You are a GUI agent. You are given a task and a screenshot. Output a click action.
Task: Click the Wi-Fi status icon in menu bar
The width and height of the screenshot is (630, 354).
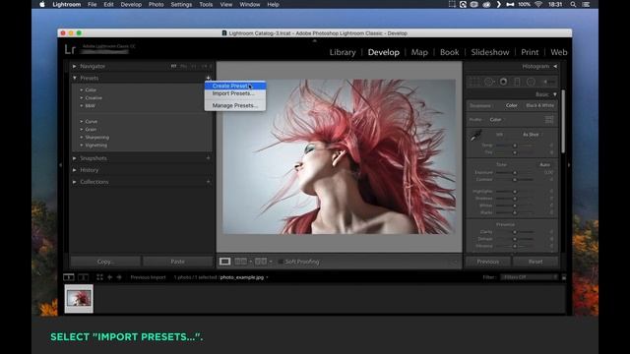point(538,4)
